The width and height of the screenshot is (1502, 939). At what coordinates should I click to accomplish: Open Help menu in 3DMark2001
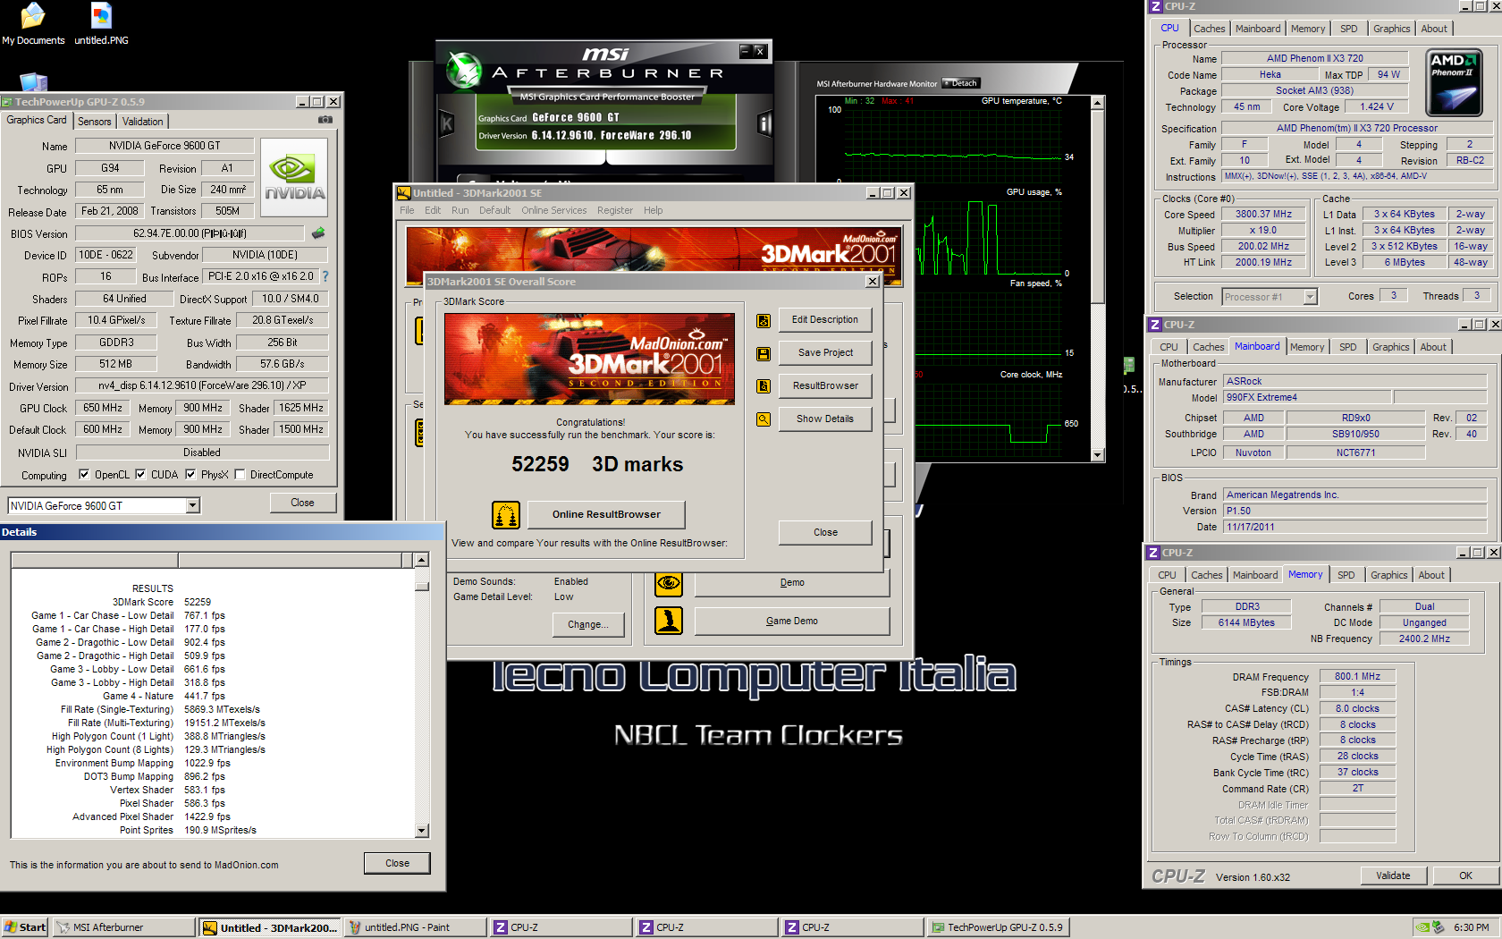(x=654, y=210)
